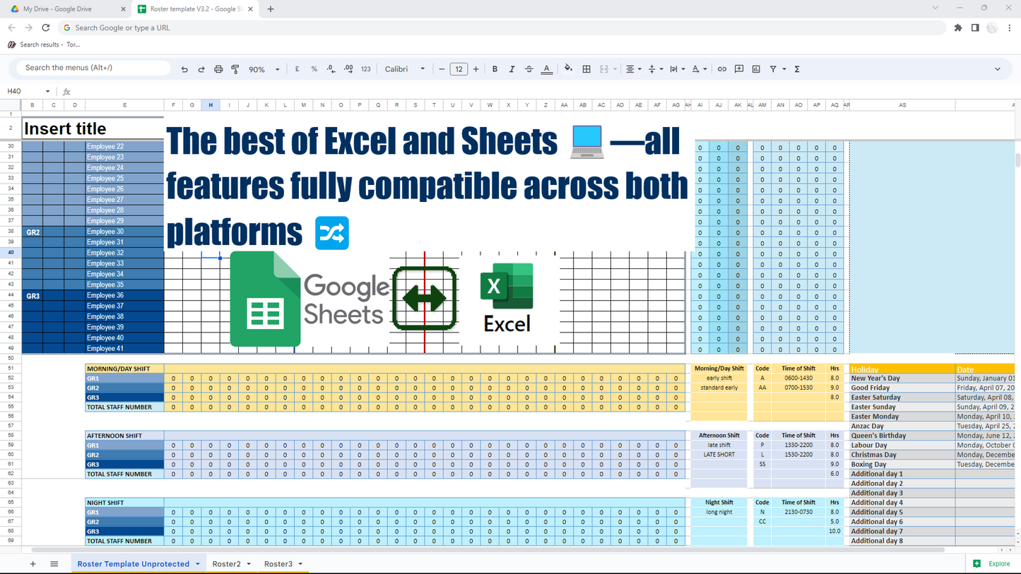Print the spreadsheet using the printer icon
Image resolution: width=1021 pixels, height=574 pixels.
point(218,69)
